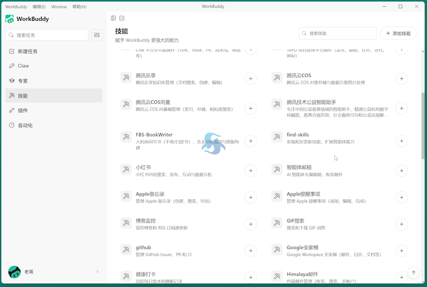Screen dimensions: 427x287
Task: Add the find-skills skill
Action: click(401, 141)
